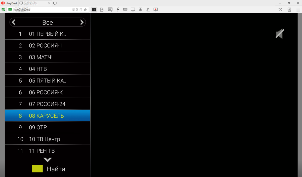Activate the whiteboard pen icon
302x177 pixels.
(148, 10)
